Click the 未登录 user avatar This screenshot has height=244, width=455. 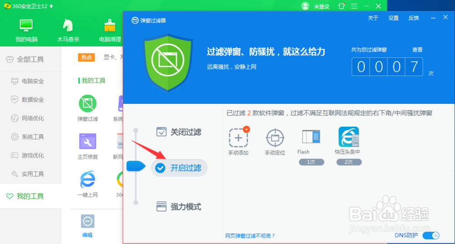305,6
